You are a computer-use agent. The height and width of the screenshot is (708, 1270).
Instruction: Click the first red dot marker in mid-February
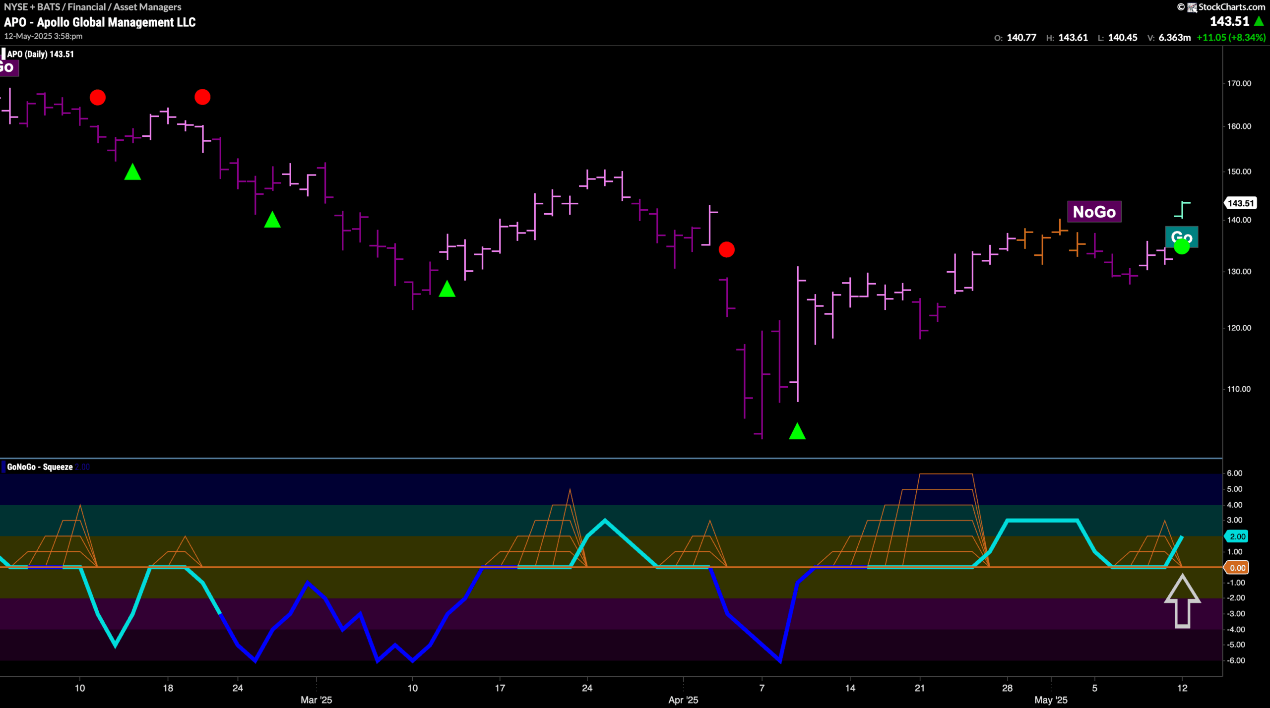click(98, 97)
